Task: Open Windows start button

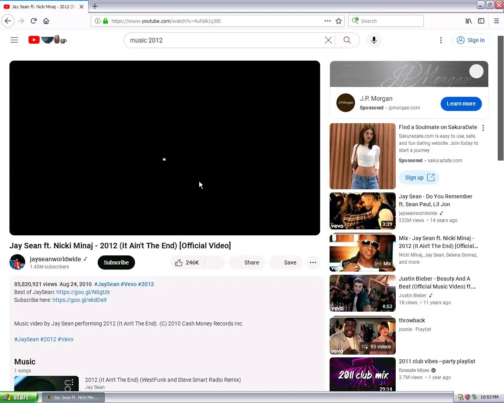Action: (x=19, y=397)
